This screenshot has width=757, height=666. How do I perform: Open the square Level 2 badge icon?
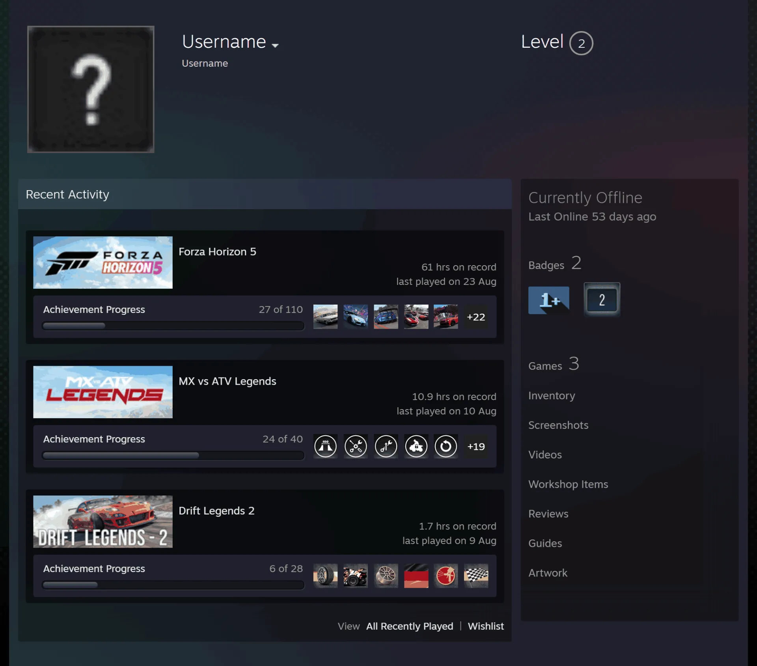pos(602,299)
